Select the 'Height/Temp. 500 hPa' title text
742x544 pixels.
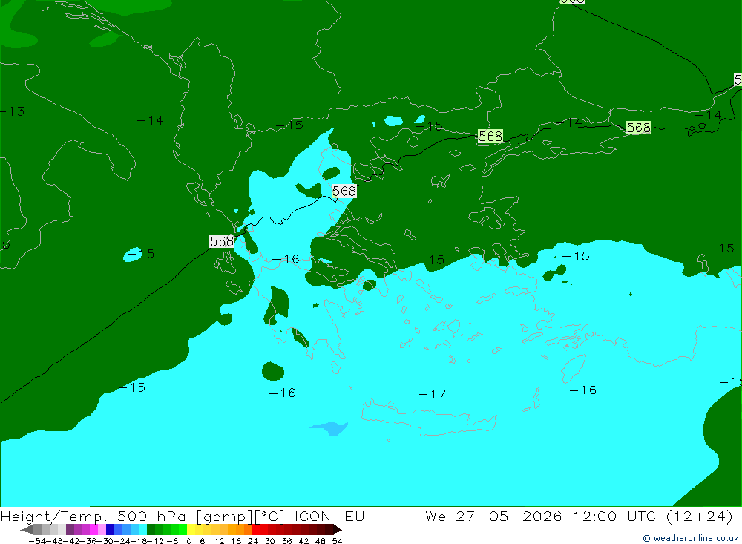click(x=93, y=516)
